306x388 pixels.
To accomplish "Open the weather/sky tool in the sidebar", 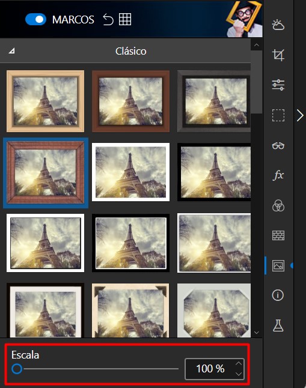I will click(278, 25).
